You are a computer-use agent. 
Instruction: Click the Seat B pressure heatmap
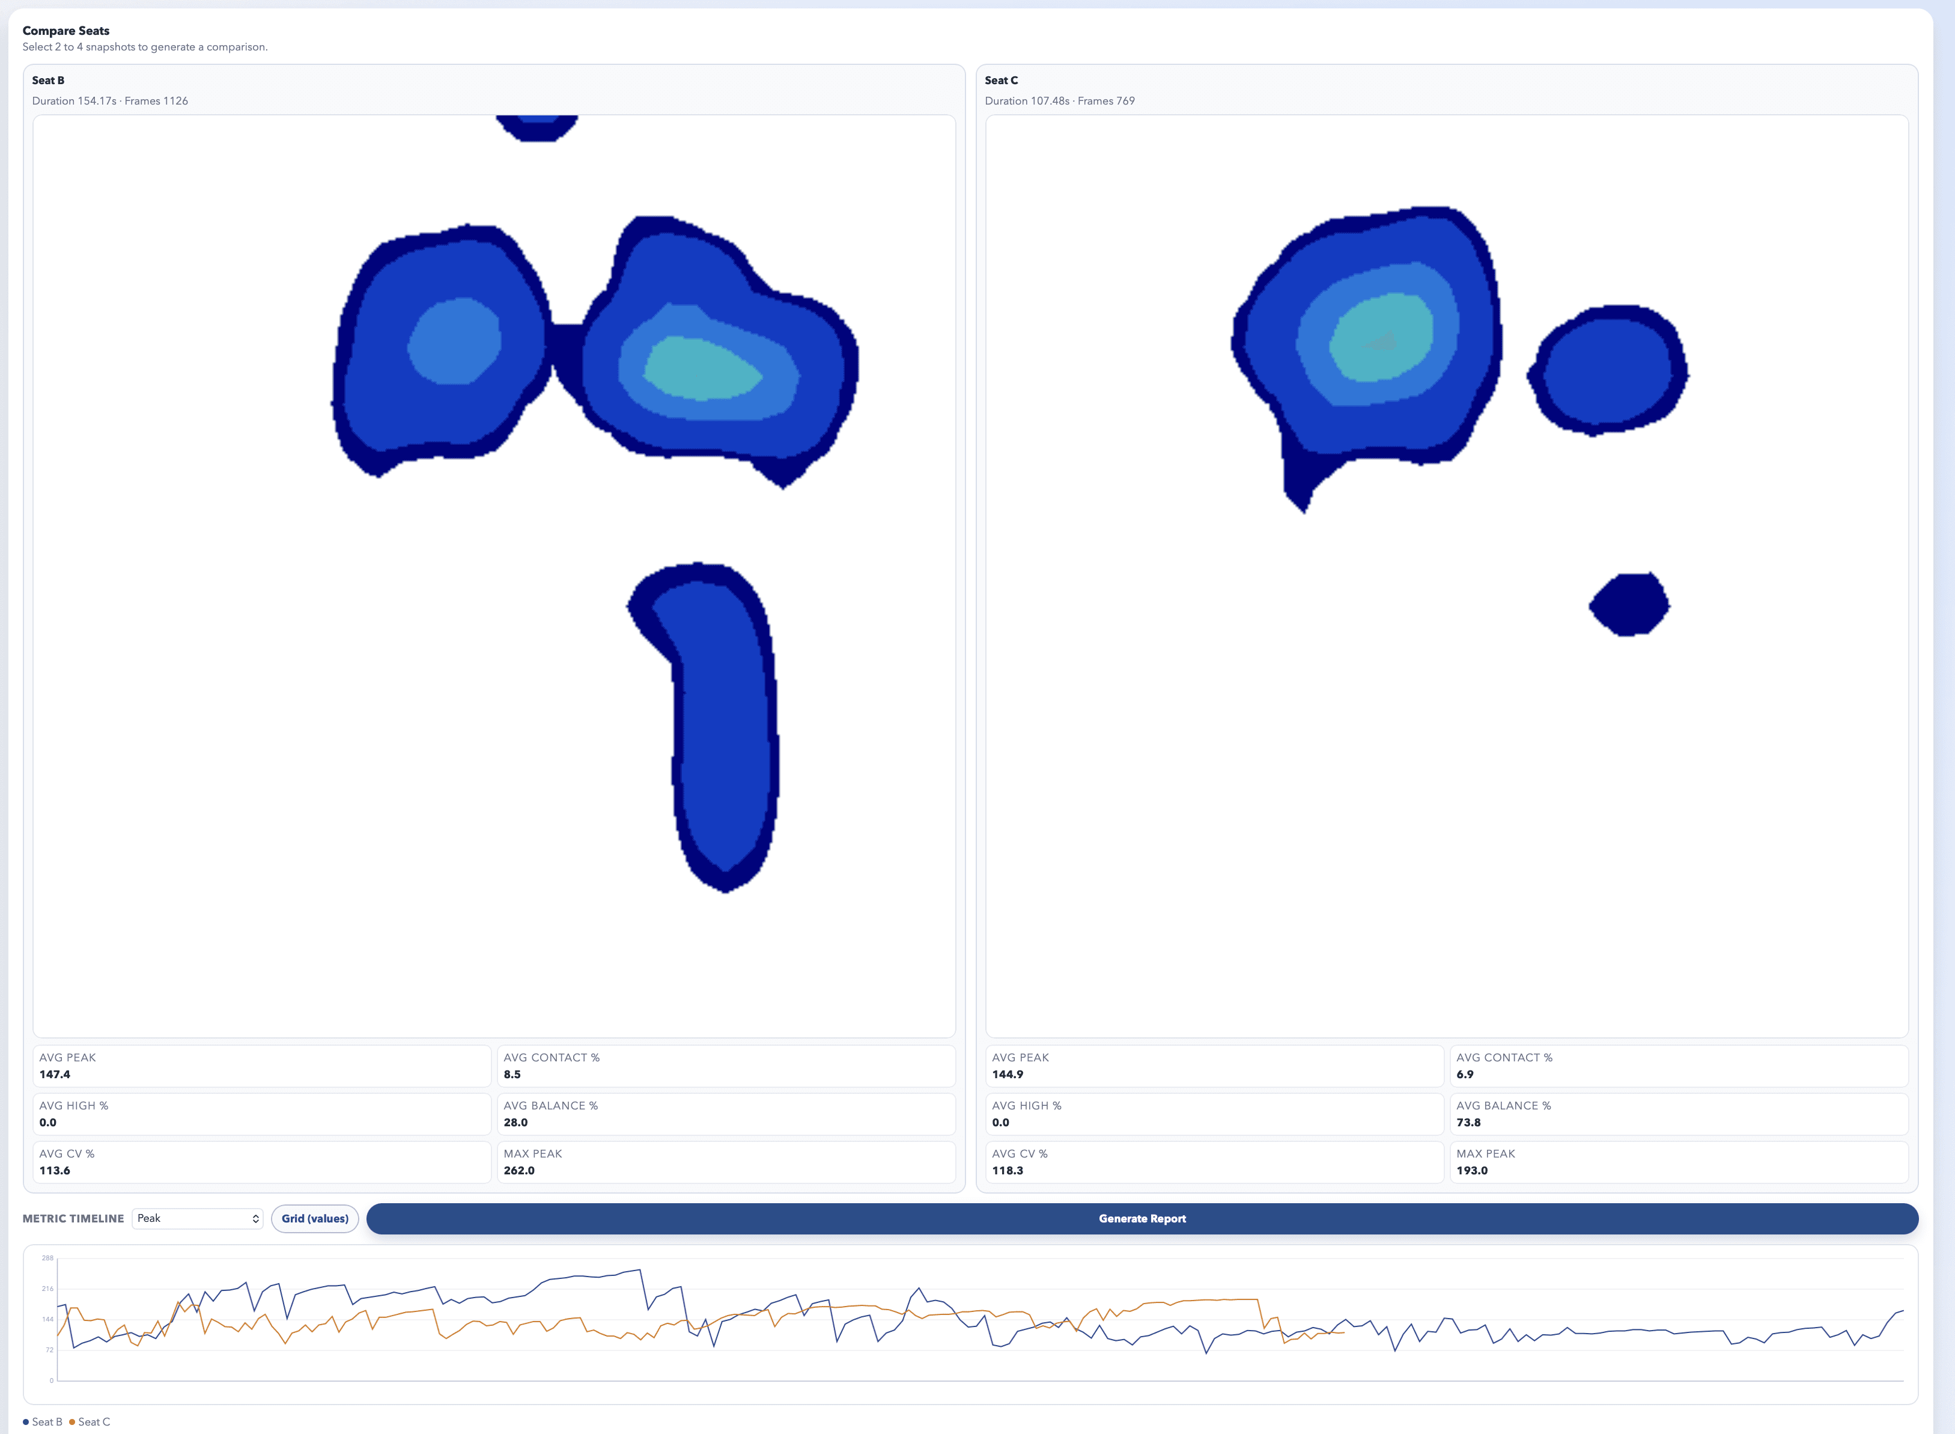coord(494,576)
